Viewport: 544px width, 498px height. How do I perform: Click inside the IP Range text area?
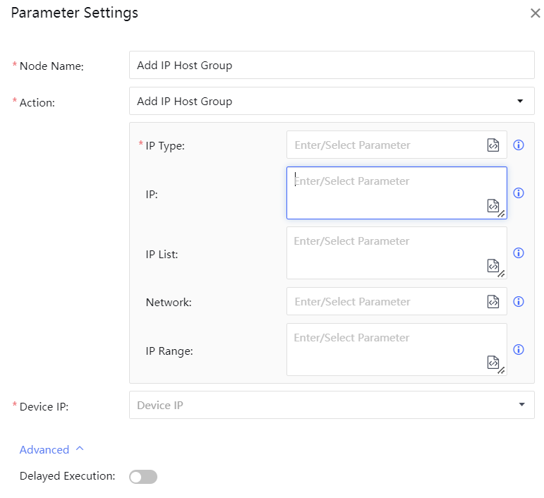(x=385, y=348)
